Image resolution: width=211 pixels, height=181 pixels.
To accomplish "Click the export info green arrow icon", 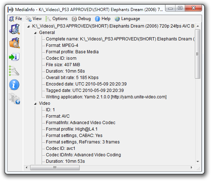I will click(x=14, y=57).
